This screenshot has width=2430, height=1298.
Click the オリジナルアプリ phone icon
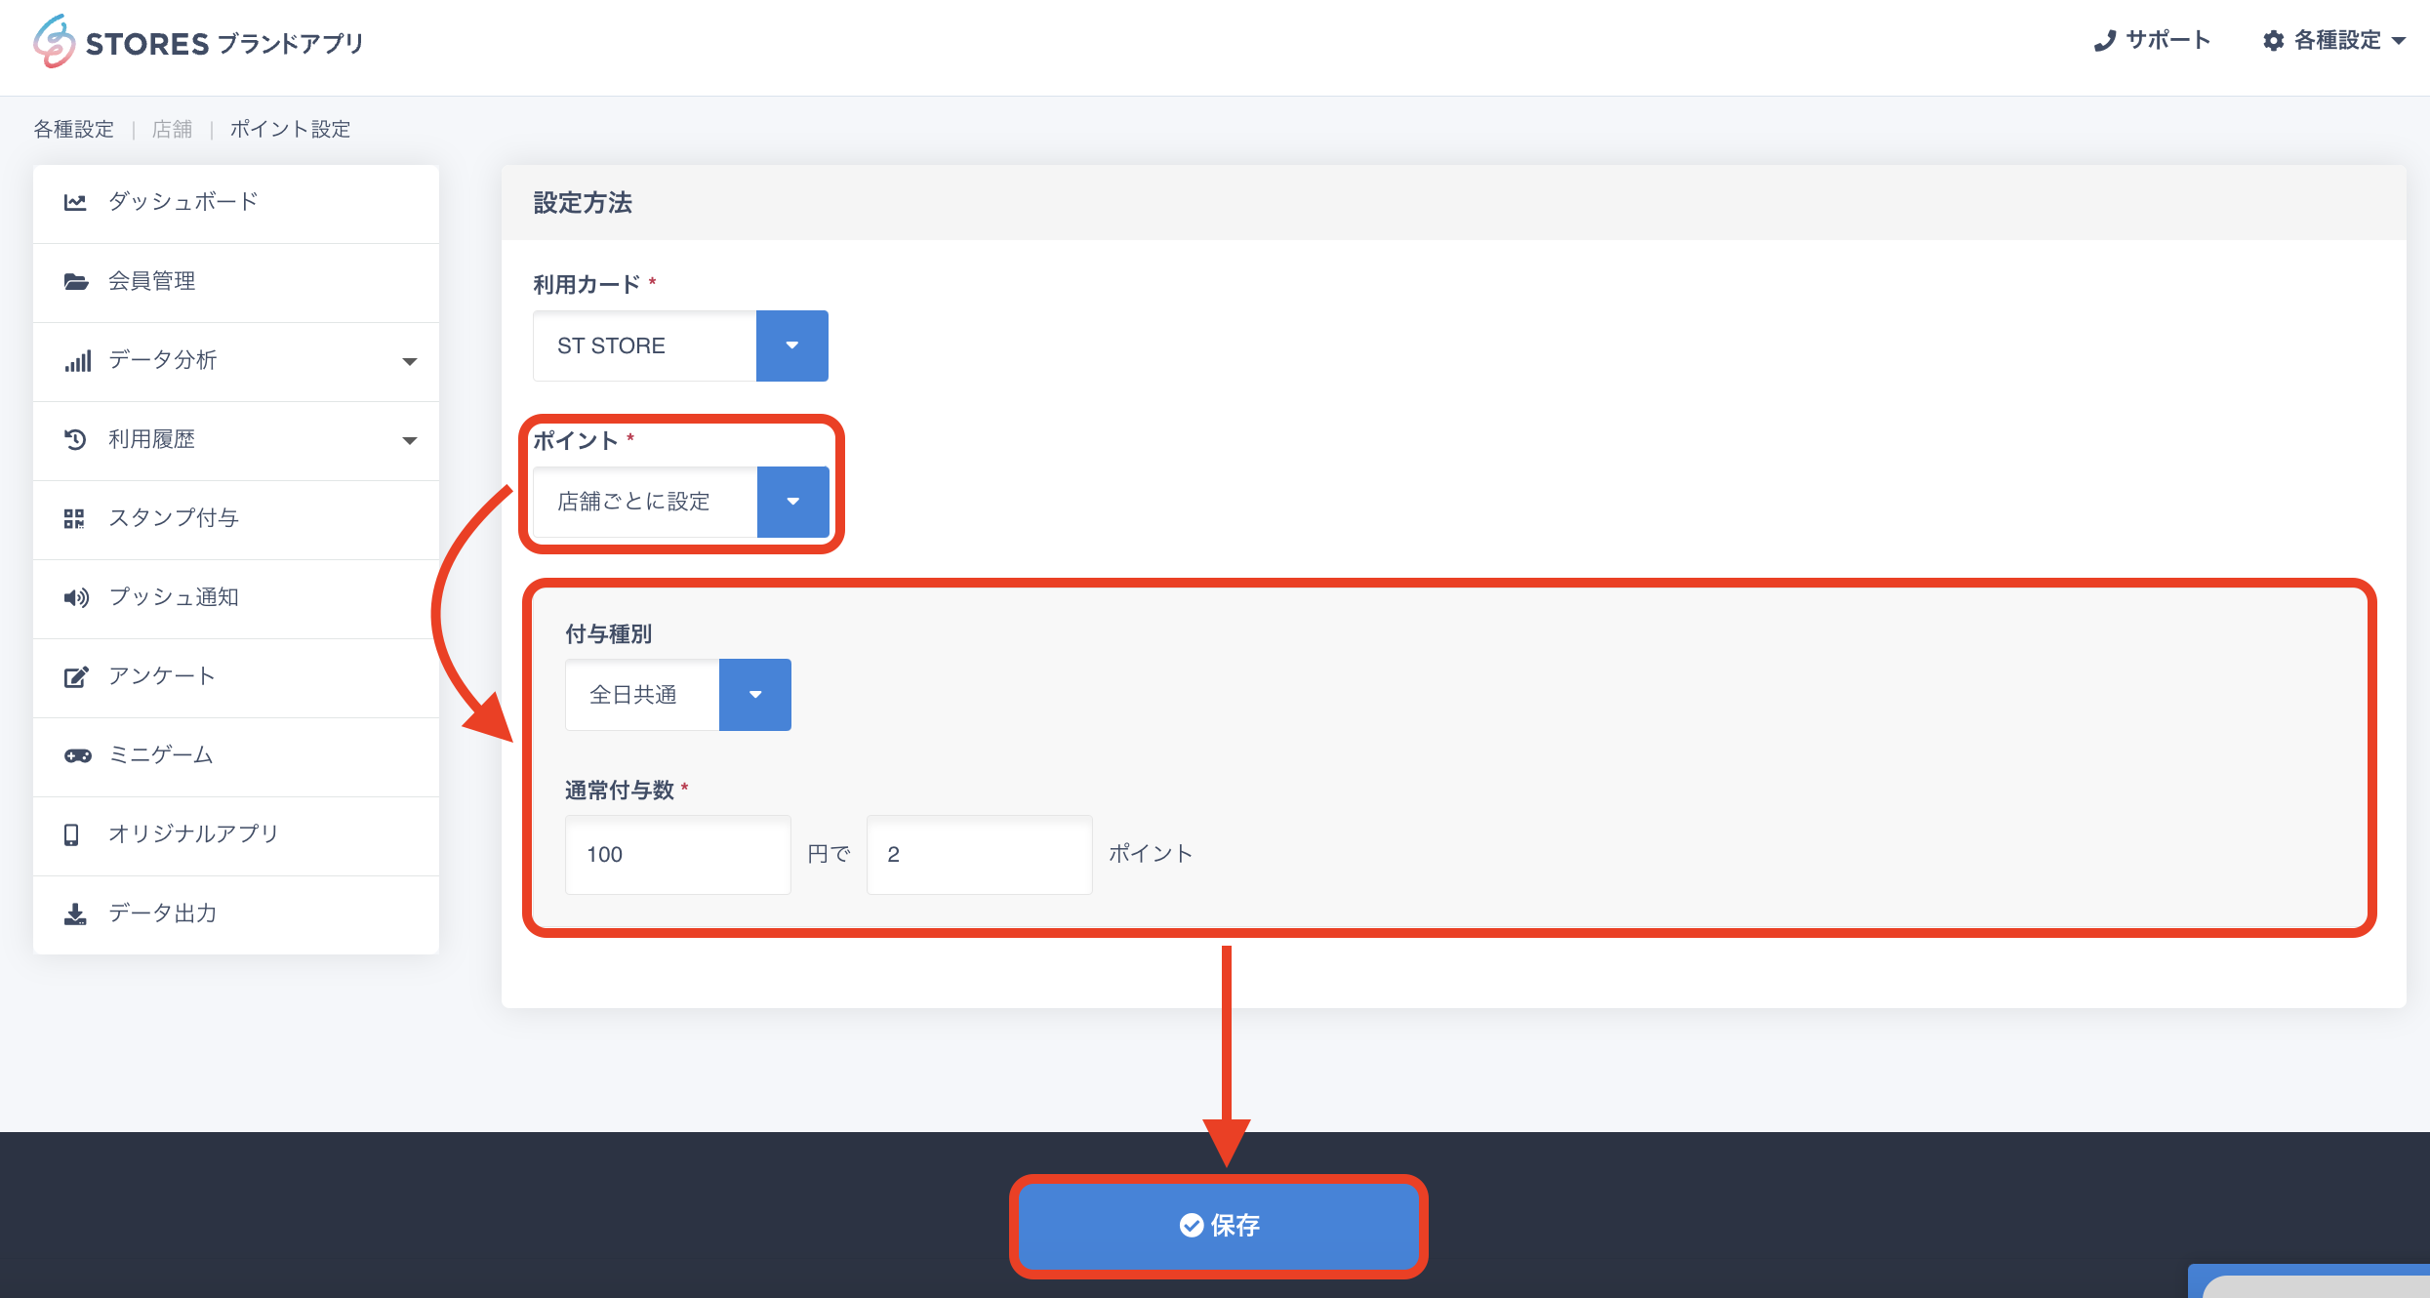tap(71, 834)
